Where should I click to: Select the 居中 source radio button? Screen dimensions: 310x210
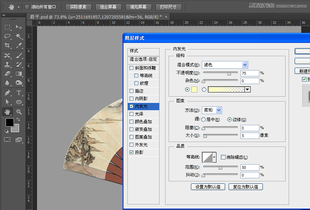pyautogui.click(x=203, y=119)
